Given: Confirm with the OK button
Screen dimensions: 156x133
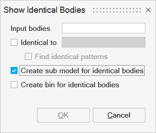Looking at the screenshot, I should (x=63, y=115).
